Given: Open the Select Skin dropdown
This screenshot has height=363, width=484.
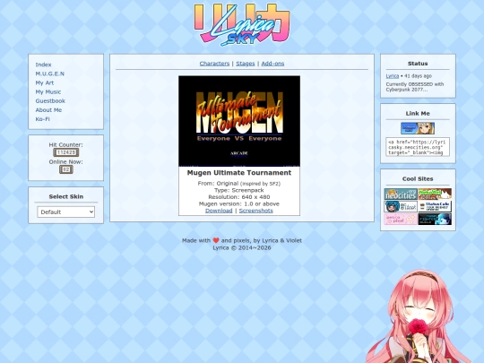Looking at the screenshot, I should point(66,212).
